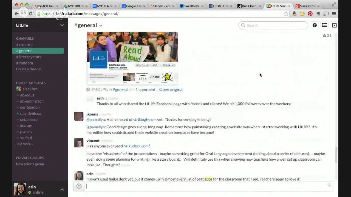The width and height of the screenshot is (351, 197).
Task: Click Open original image link
Action: [171, 89]
